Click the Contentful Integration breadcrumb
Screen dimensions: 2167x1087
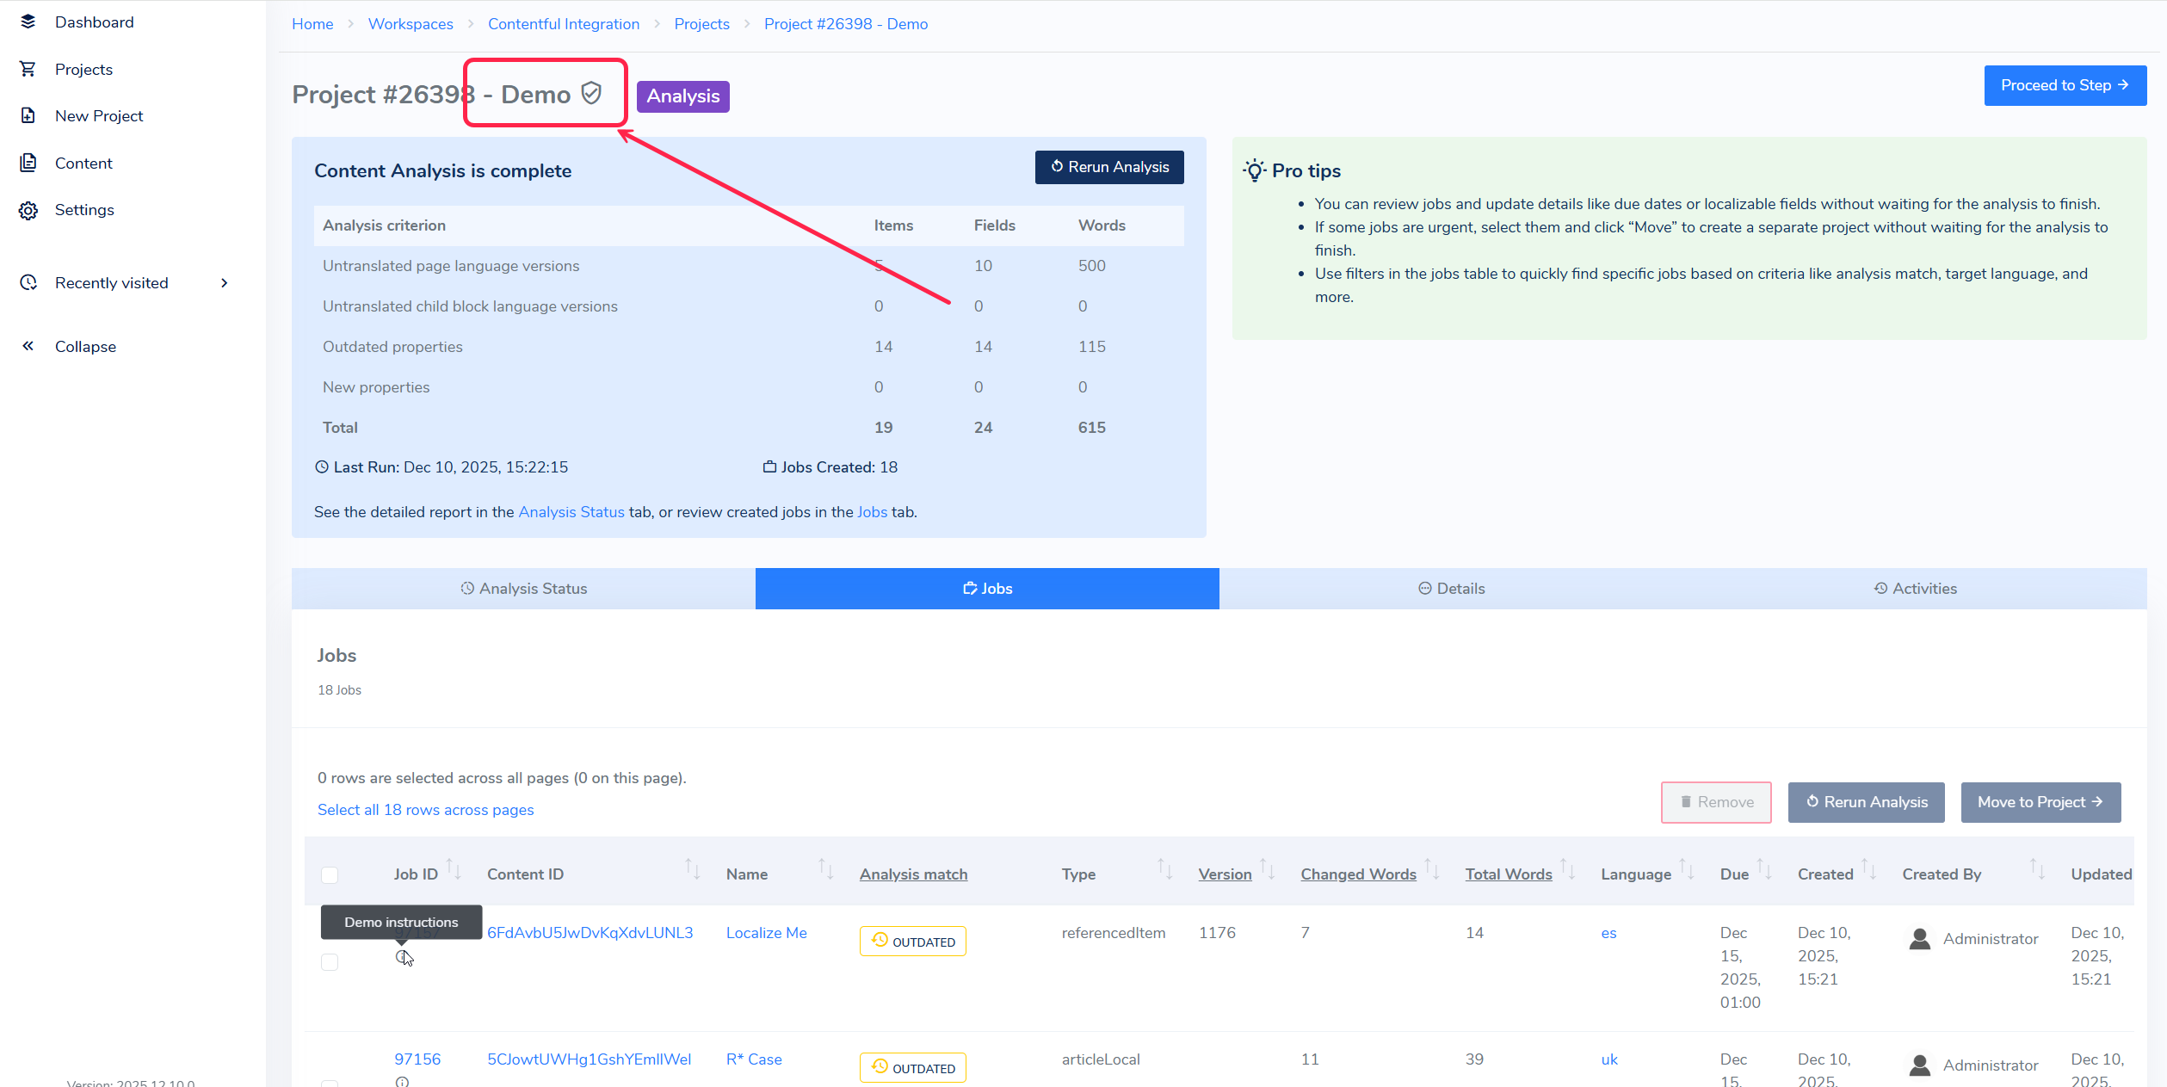(x=564, y=24)
